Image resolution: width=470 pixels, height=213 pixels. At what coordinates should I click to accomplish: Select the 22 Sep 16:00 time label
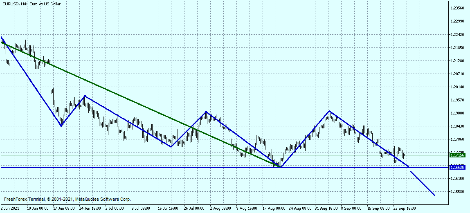pyautogui.click(x=404, y=208)
